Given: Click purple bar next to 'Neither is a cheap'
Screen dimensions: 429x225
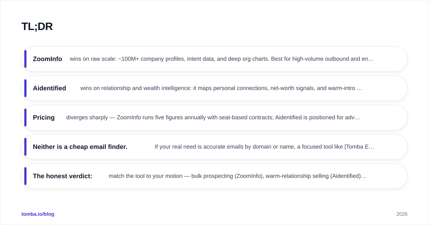Looking at the screenshot, I should pyautogui.click(x=25, y=147).
